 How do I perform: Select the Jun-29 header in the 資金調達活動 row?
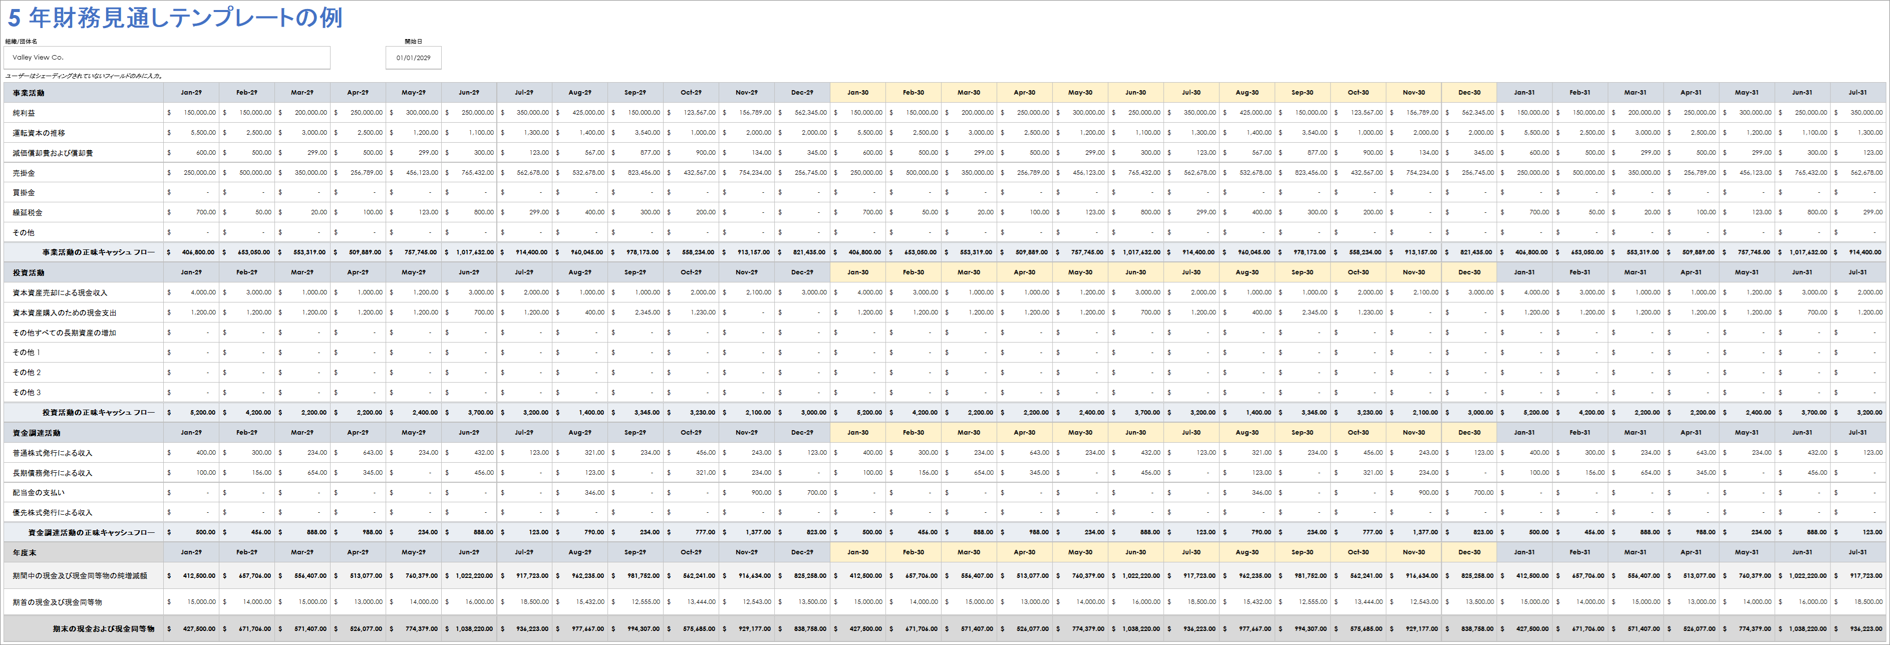469,433
